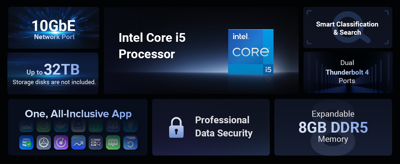Viewport: 400px width, 164px height.
Task: Click the Intel Core i5 Processor heading
Action: [x=152, y=46]
